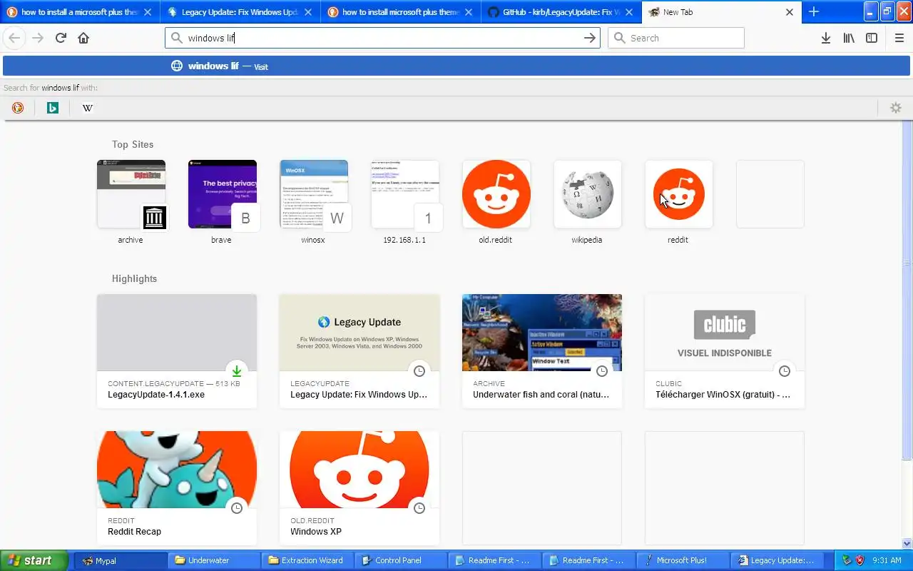
Task: Click the red shield tray icon
Action: [x=860, y=560]
